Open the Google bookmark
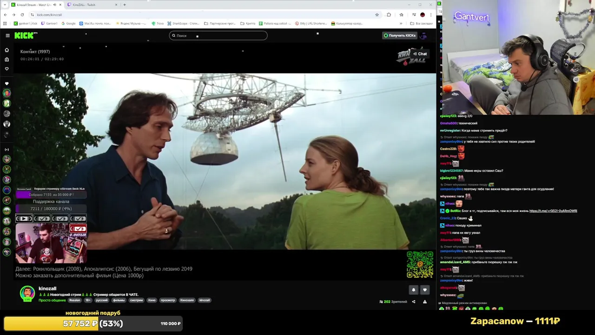The width and height of the screenshot is (595, 335). 68,23
